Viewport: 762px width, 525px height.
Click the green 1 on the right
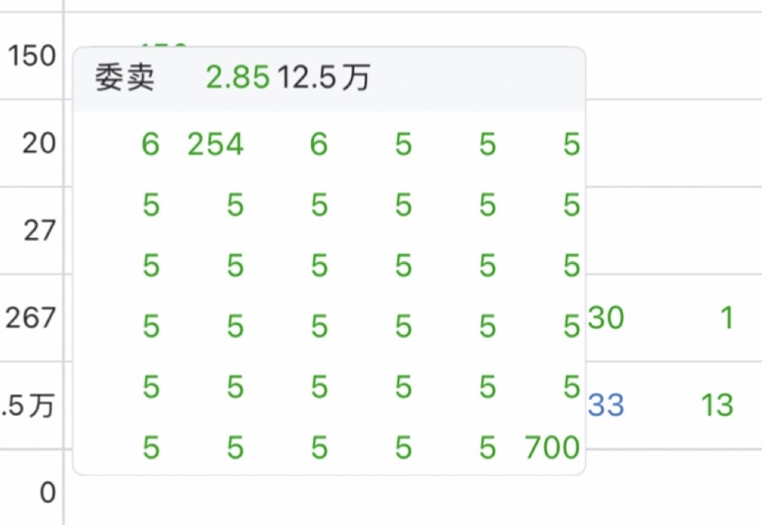coord(726,318)
